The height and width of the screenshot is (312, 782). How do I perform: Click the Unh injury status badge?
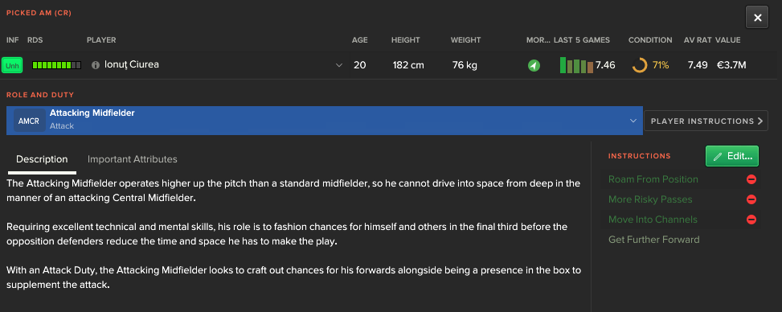[x=12, y=65]
